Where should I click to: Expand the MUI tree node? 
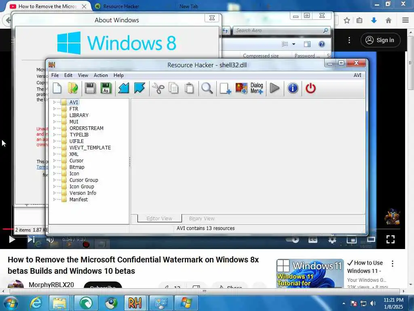[x=55, y=121]
